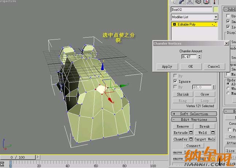Confirm chamfer with the OK button
This screenshot has width=236, height=168.
[190, 67]
